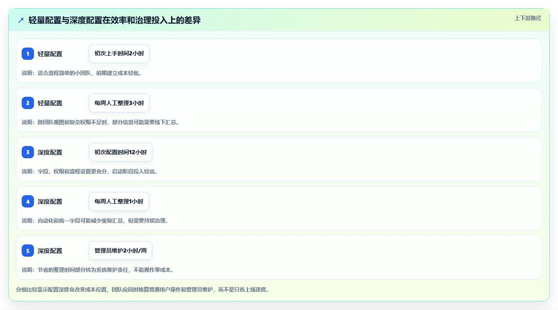The width and height of the screenshot is (558, 310).
Task: Click the arrow icon beside the title
Action: pyautogui.click(x=21, y=20)
